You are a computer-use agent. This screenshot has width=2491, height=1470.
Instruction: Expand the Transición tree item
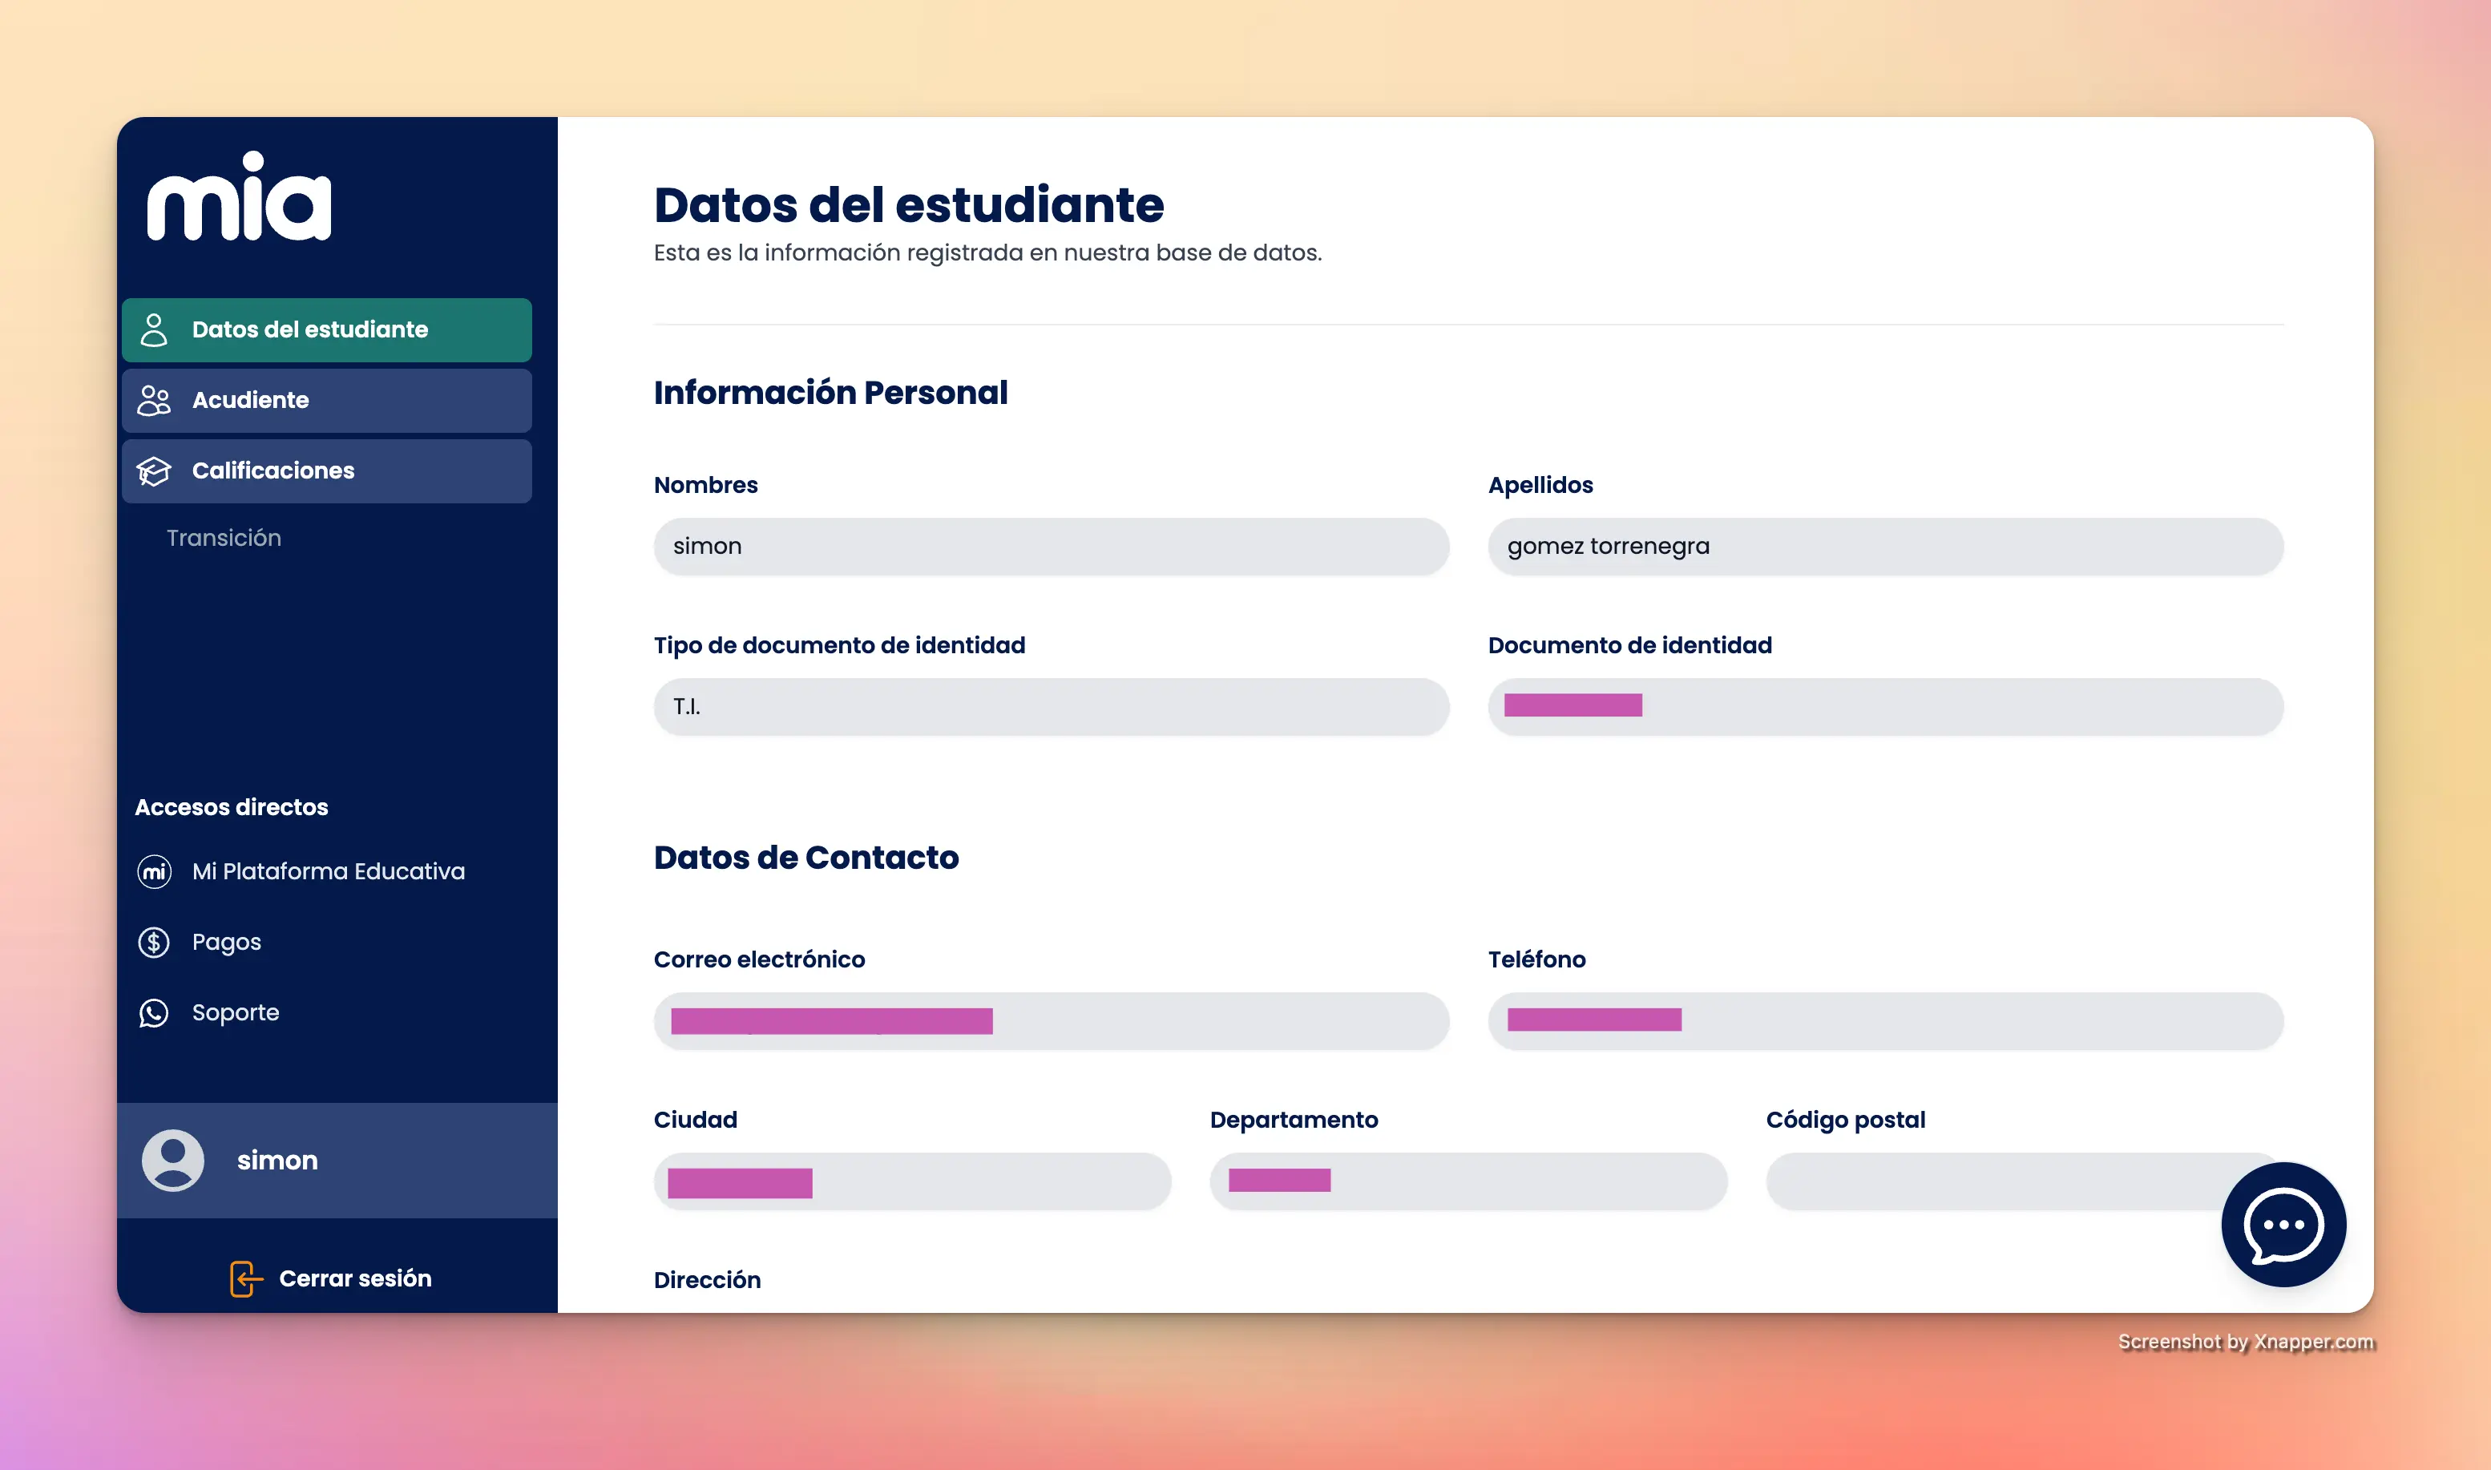[224, 535]
